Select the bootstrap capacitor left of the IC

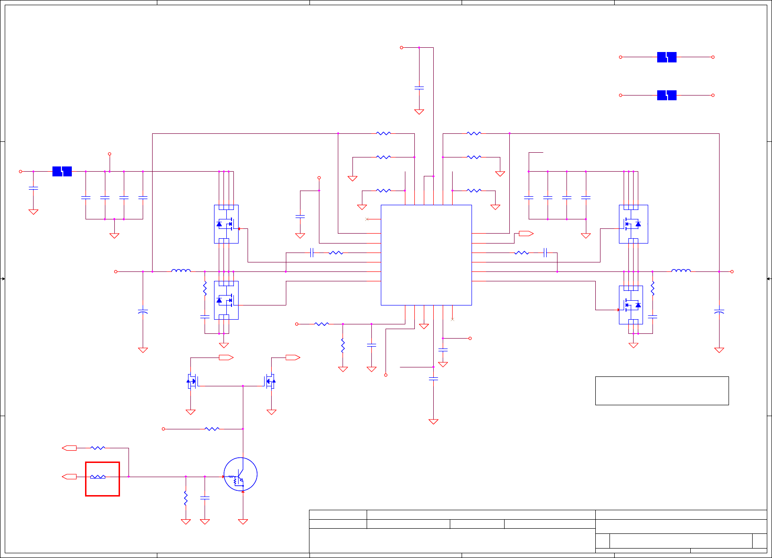[312, 253]
